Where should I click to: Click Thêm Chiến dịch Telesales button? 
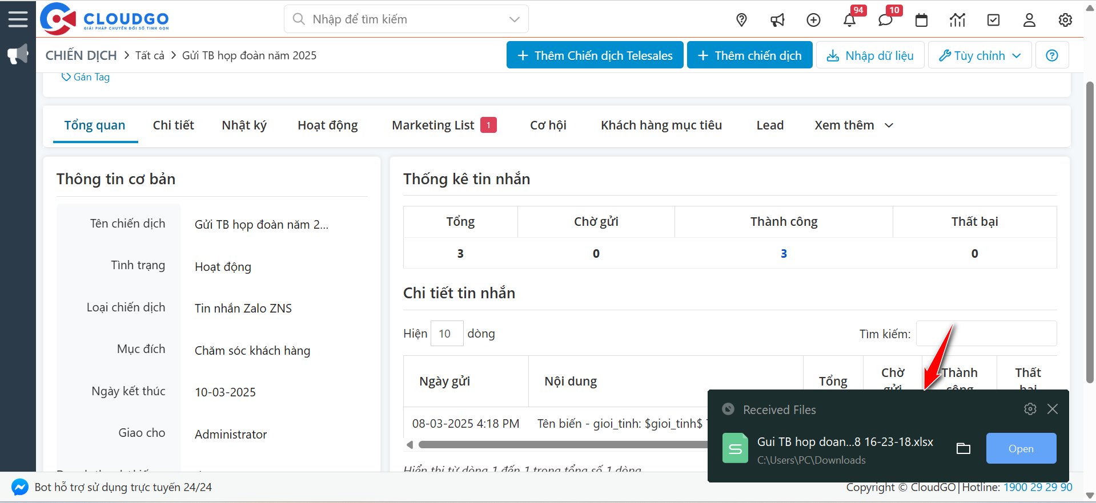tap(595, 55)
